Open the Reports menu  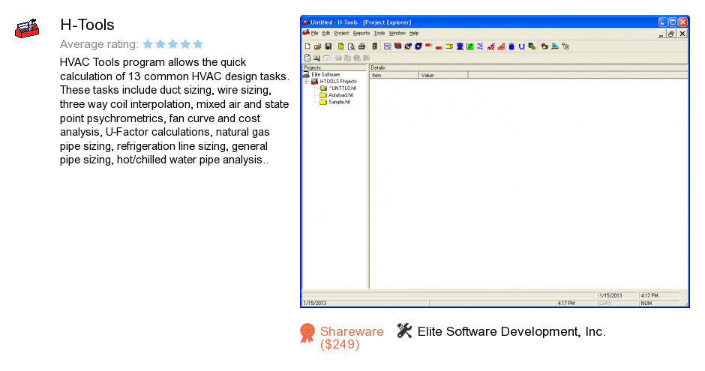click(361, 33)
